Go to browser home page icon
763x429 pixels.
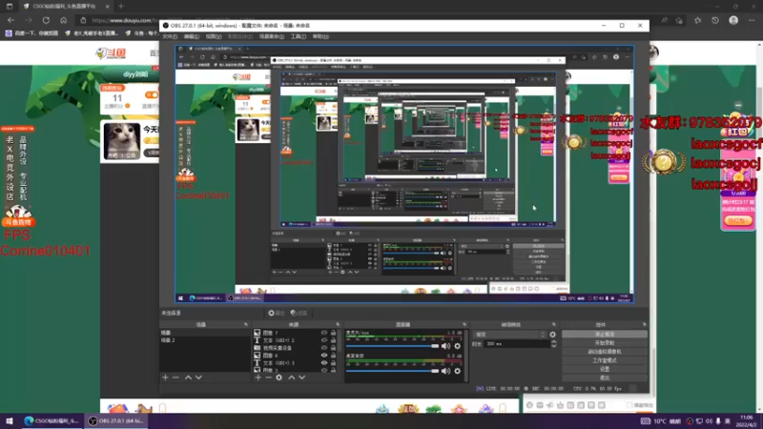pyautogui.click(x=63, y=20)
